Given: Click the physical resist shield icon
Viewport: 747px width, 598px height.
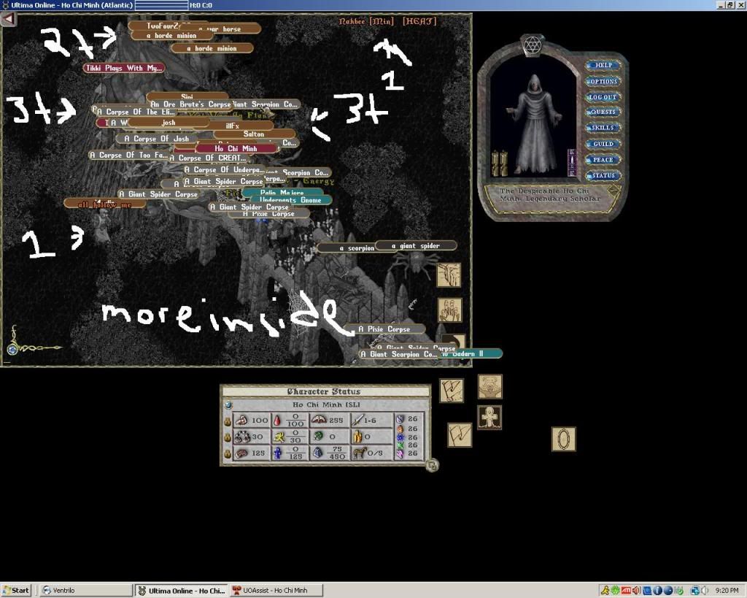Looking at the screenshot, I should click(400, 418).
